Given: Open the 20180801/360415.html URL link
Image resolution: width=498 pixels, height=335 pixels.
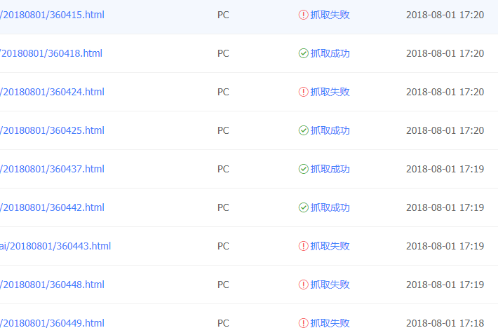Looking at the screenshot, I should tap(53, 15).
